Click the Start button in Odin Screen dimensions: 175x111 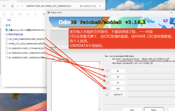(x=132, y=110)
